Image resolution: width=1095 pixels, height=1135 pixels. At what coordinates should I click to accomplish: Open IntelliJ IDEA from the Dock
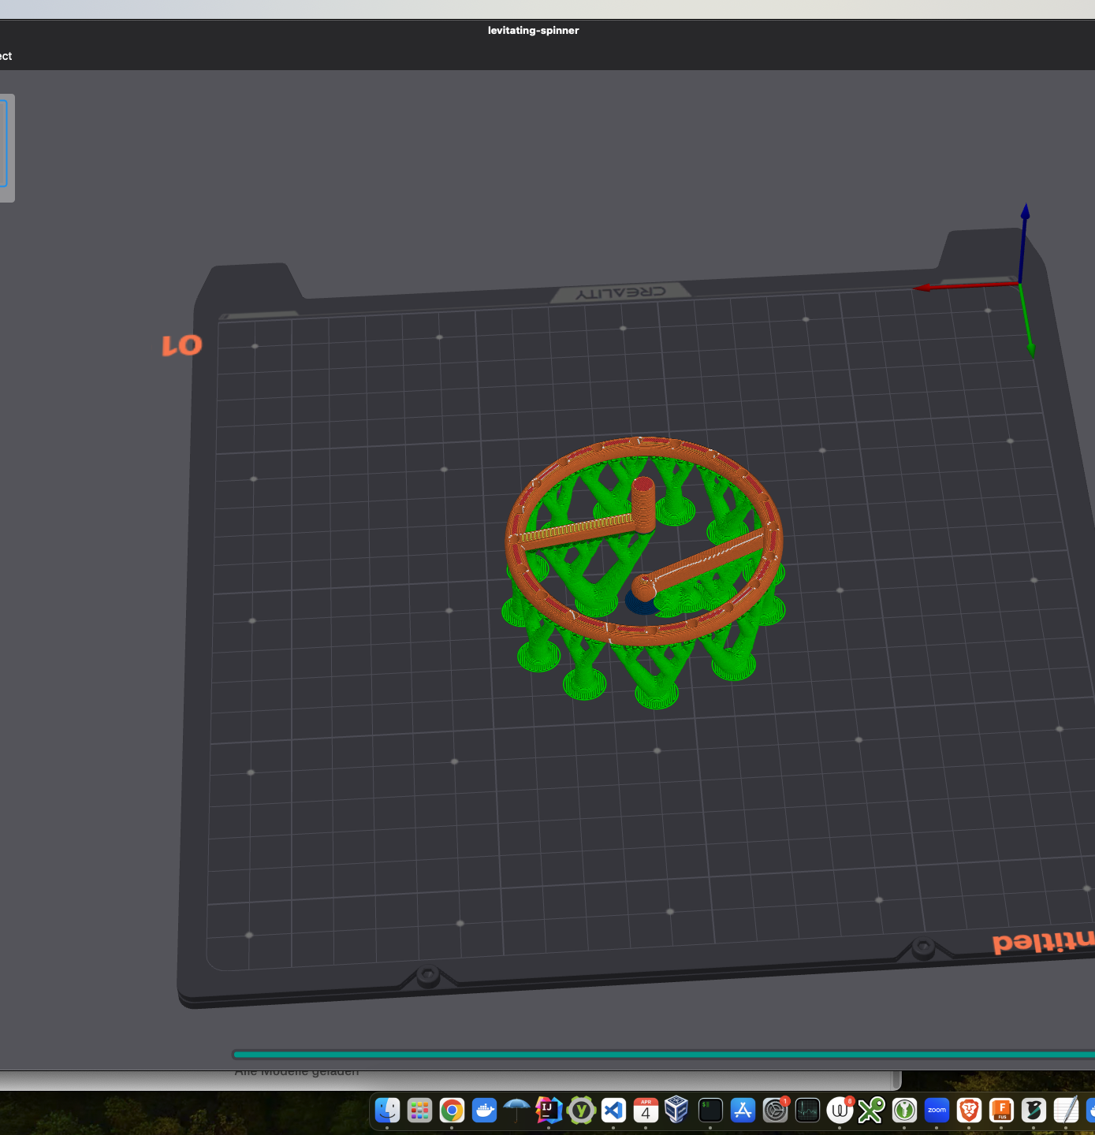click(549, 1111)
